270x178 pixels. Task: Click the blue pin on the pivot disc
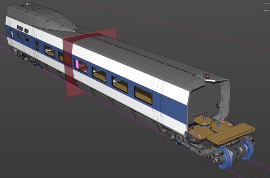(x=205, y=118)
